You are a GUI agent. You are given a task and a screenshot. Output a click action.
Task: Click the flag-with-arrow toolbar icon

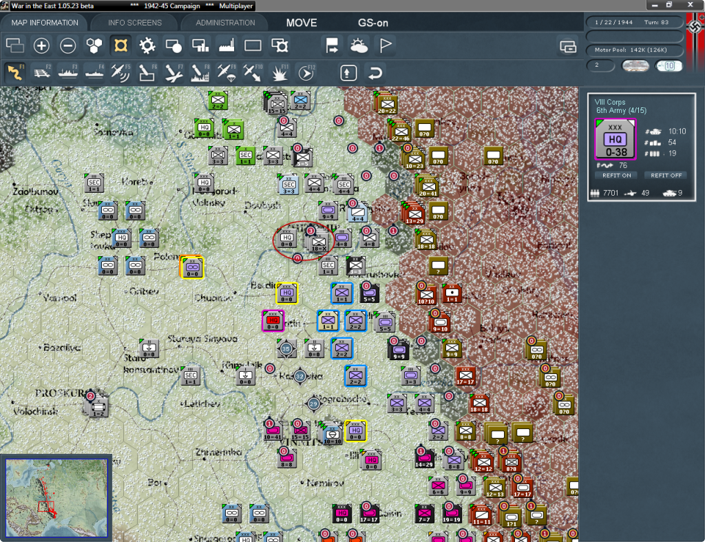pos(333,45)
